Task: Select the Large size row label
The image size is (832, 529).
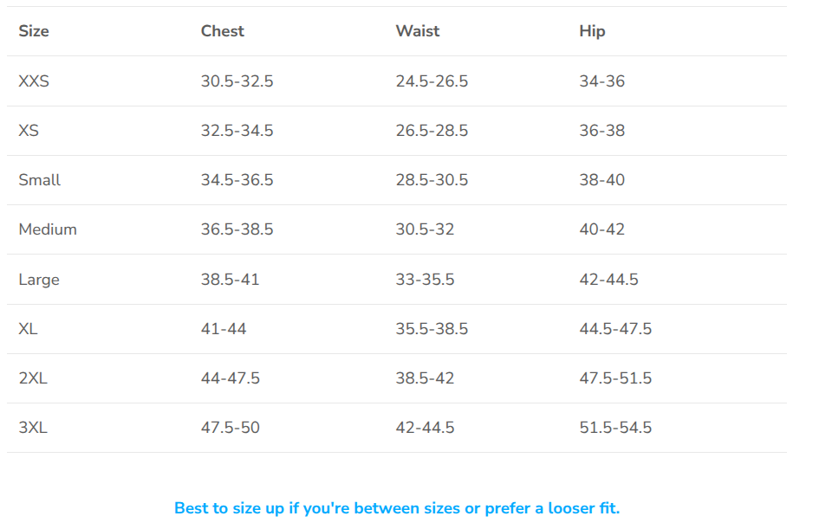Action: click(39, 280)
